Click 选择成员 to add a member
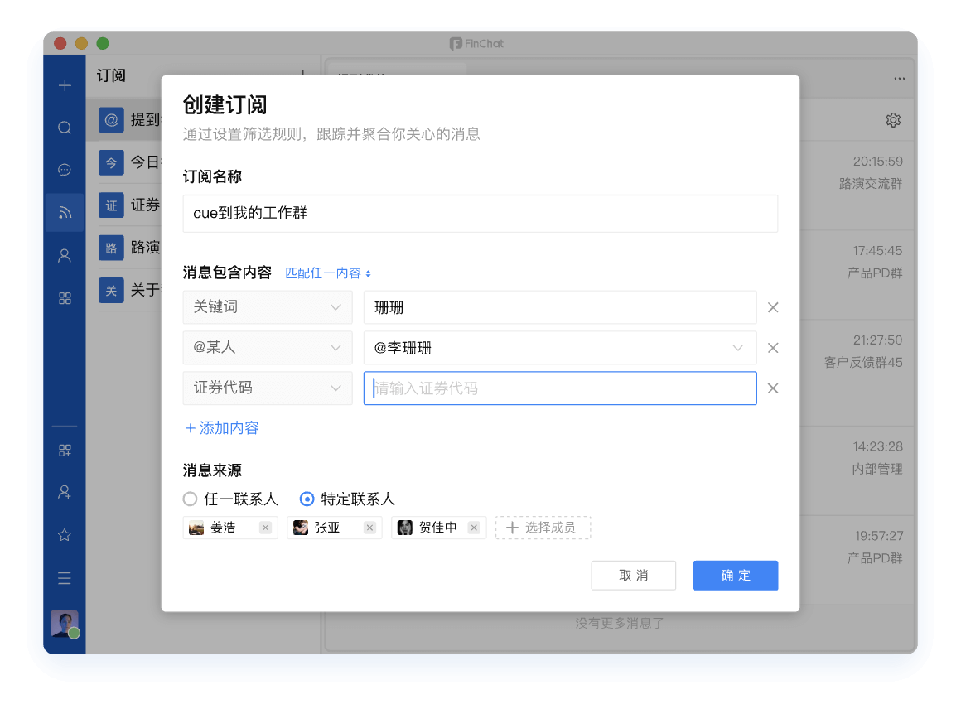The height and width of the screenshot is (709, 961). tap(543, 528)
